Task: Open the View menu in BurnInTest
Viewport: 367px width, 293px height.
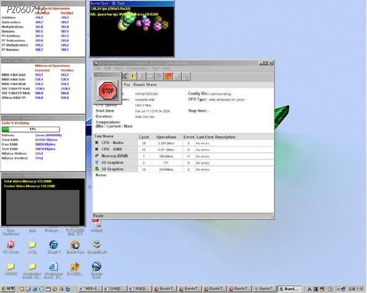Action: (119, 68)
